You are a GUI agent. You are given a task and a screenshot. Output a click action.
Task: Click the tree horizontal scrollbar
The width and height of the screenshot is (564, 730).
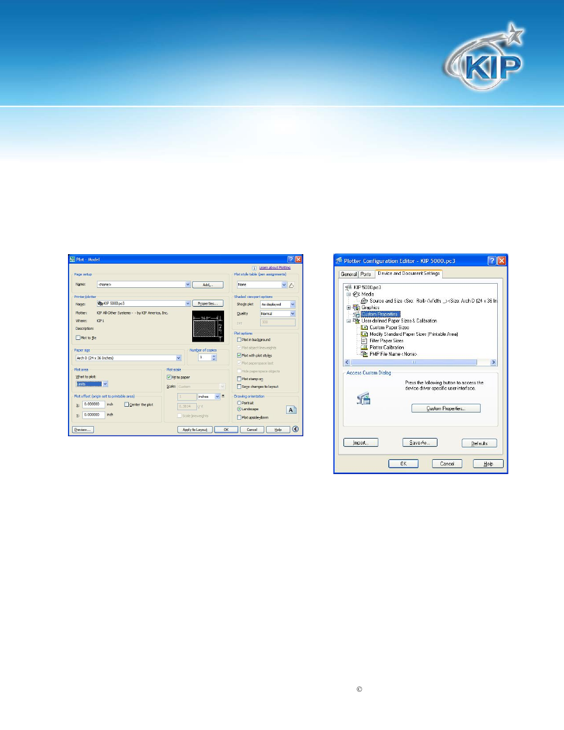[420, 362]
